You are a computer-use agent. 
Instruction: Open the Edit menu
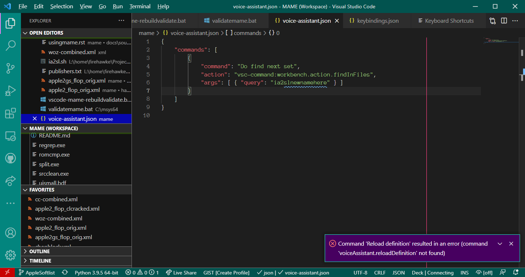pos(39,6)
